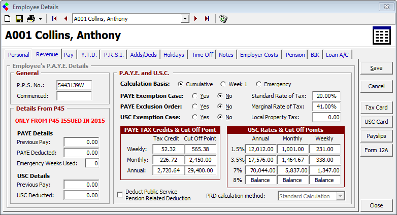Click the Tax Card button

point(376,107)
